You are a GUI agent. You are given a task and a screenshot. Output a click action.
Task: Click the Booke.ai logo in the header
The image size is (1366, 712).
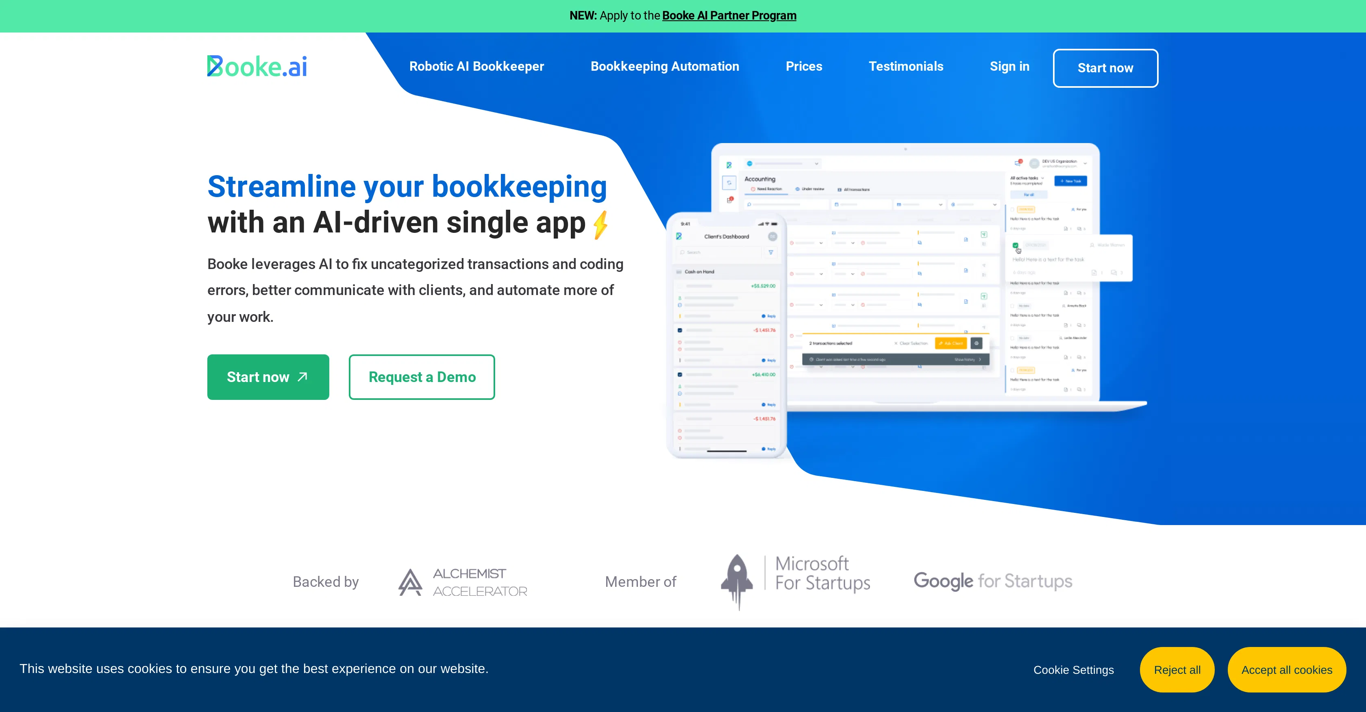tap(257, 65)
